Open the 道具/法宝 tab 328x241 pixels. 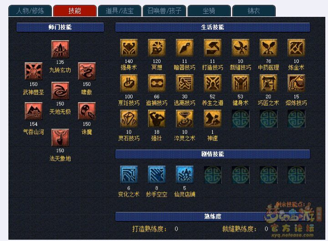[x=120, y=11]
